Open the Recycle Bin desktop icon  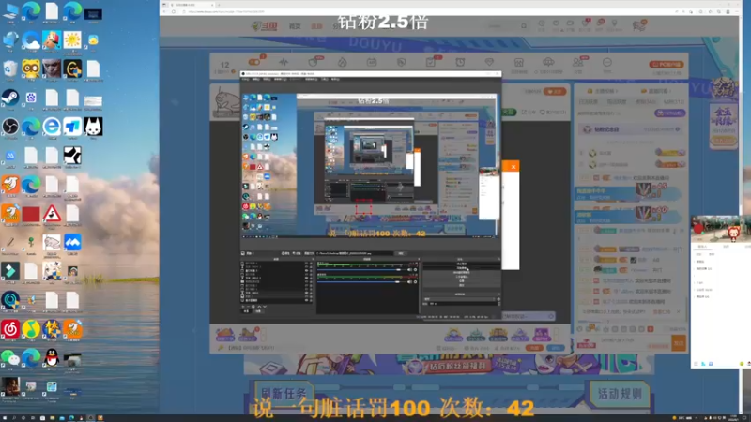(x=10, y=68)
